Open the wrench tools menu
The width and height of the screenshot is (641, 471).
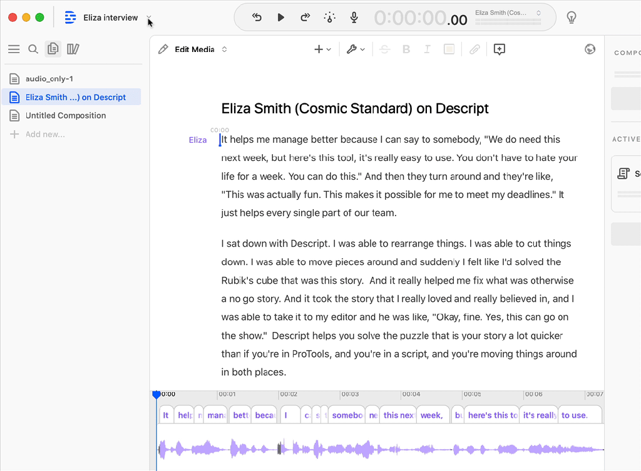pyautogui.click(x=356, y=49)
